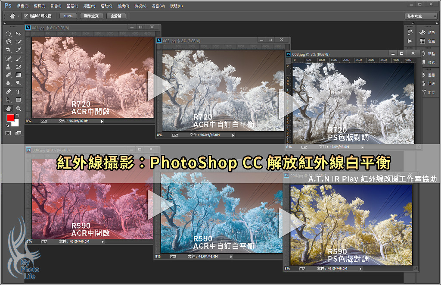Open the 基本功能 workspace dropdown
The height and width of the screenshot is (285, 441).
pyautogui.click(x=421, y=16)
